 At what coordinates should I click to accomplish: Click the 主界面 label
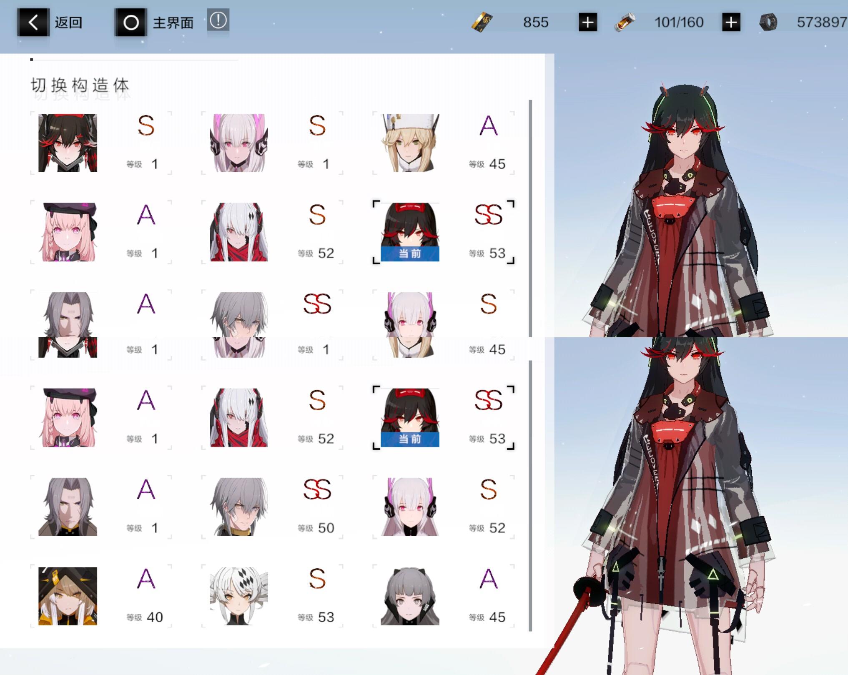pos(173,23)
